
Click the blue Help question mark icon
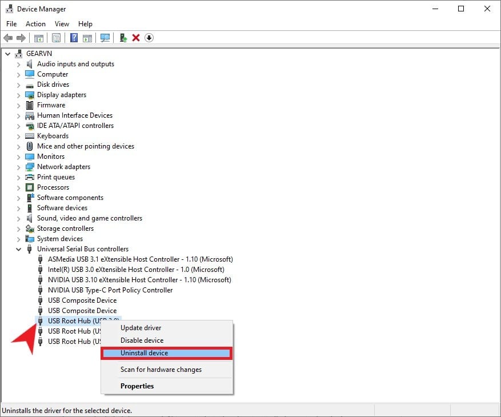(x=74, y=38)
